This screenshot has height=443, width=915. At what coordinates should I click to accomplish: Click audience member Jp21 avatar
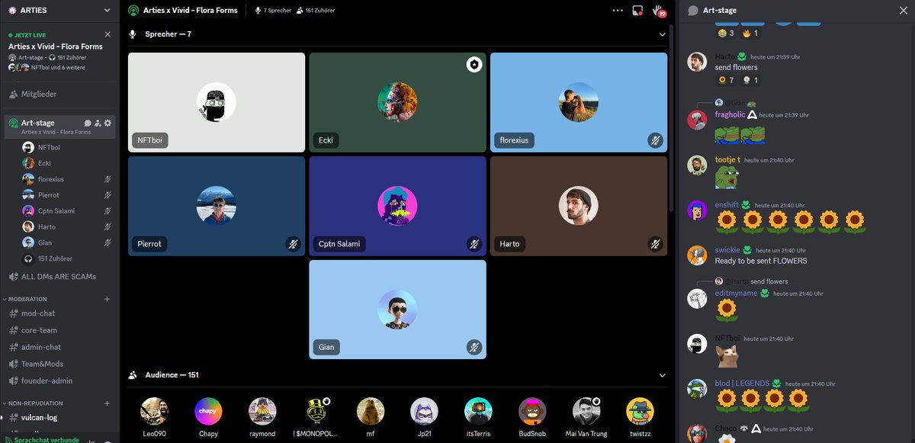tap(424, 411)
